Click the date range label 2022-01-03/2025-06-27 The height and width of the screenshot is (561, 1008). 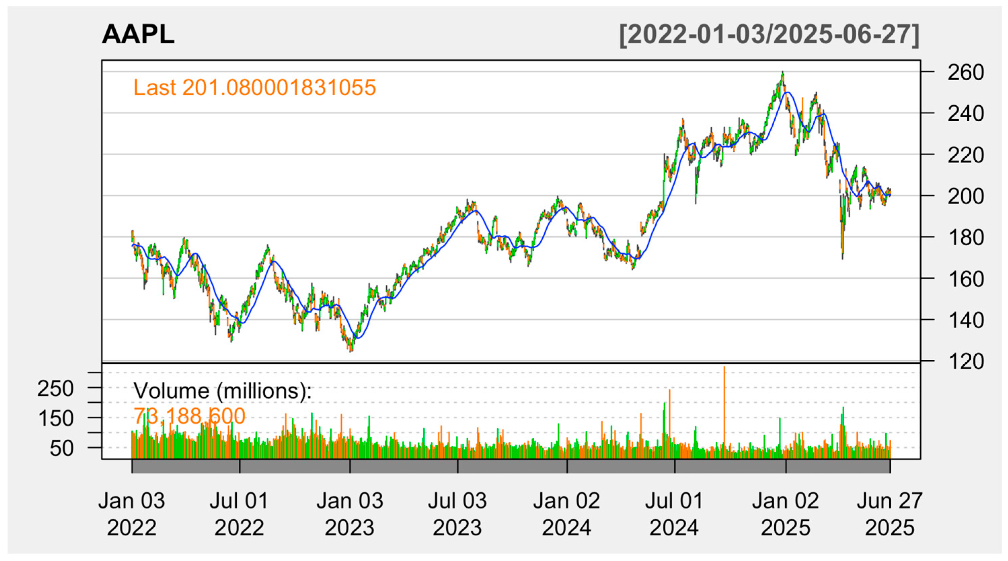click(x=769, y=35)
